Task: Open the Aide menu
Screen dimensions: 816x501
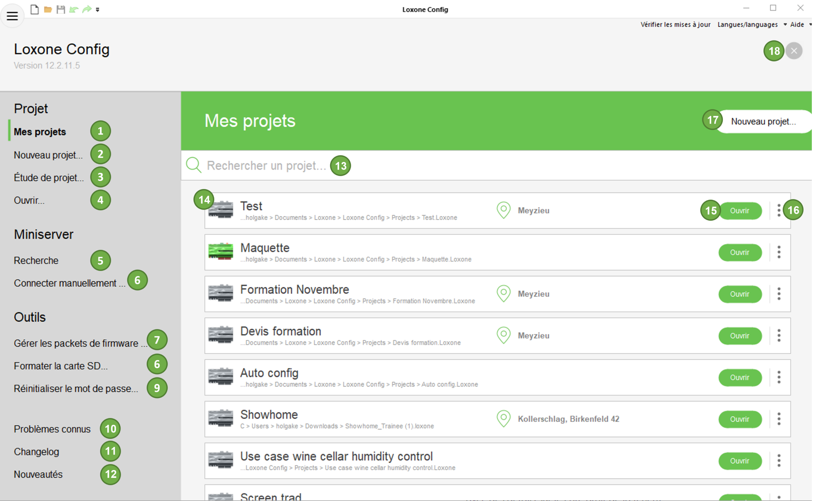Action: tap(797, 25)
